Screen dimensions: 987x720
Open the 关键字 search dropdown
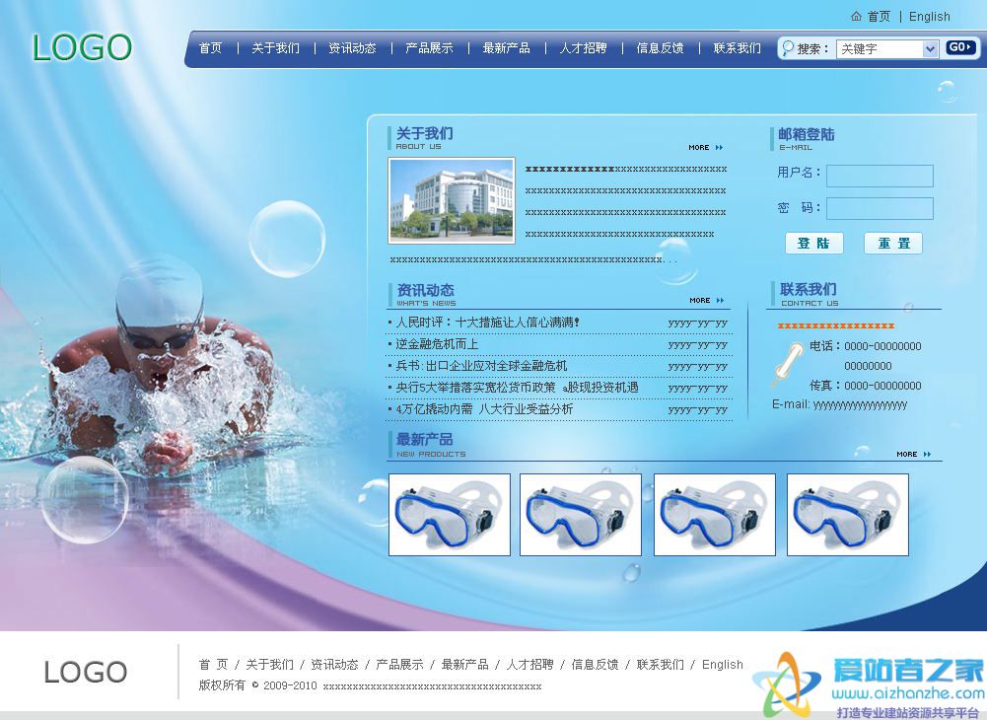pos(930,48)
